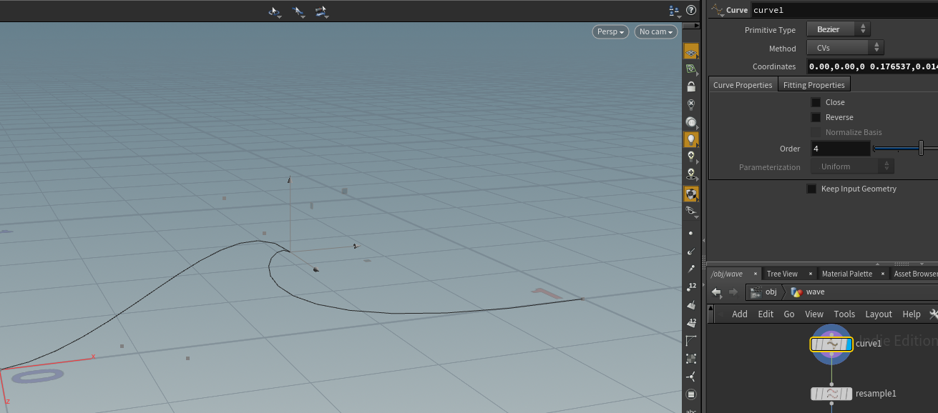Toggle the primitive normals display icon

[690, 305]
